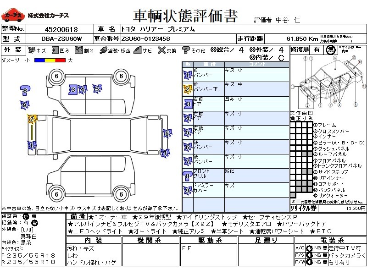Open the 機関系 section header
Viewport: 367px width, 275px height.
coord(150,240)
